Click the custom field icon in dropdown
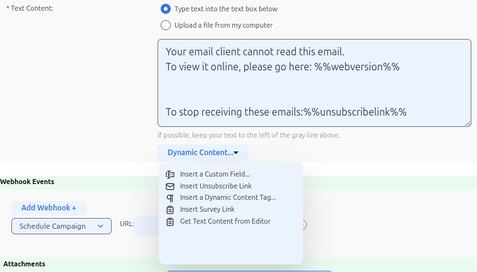 click(170, 174)
